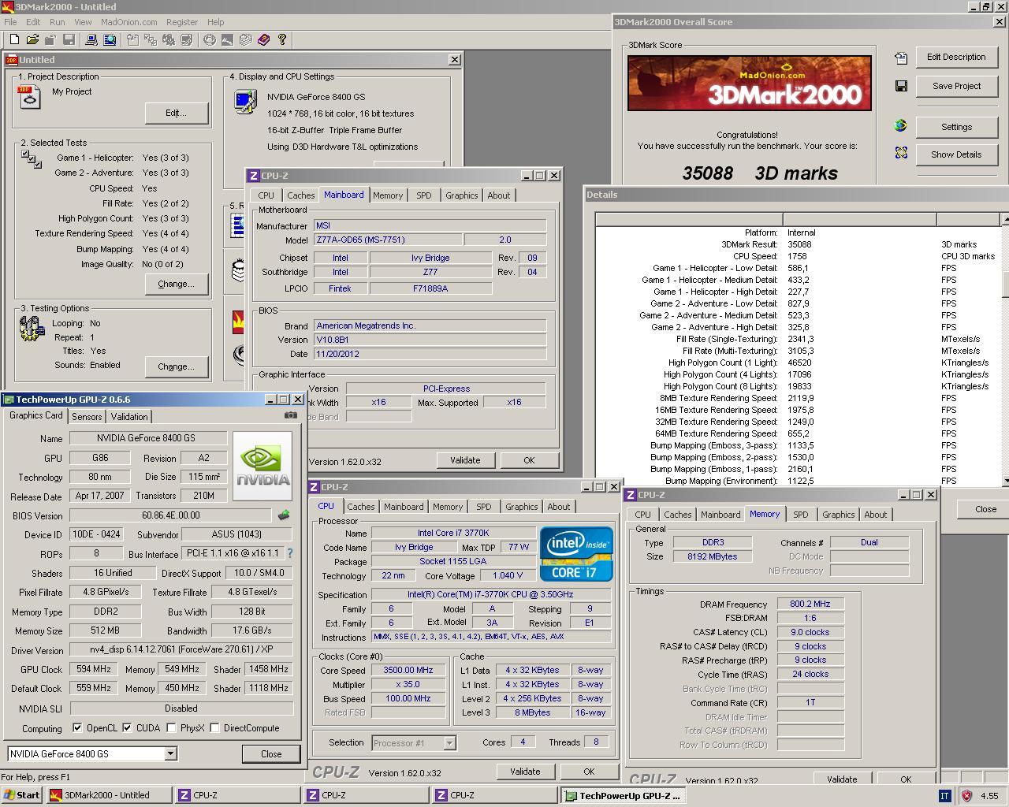Click the gears icon in Testing Options

(x=32, y=329)
